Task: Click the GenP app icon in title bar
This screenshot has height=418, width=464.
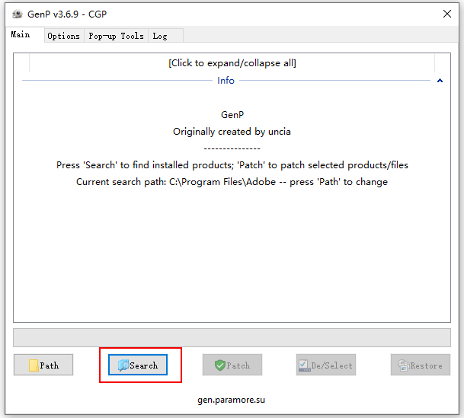Action: 18,14
